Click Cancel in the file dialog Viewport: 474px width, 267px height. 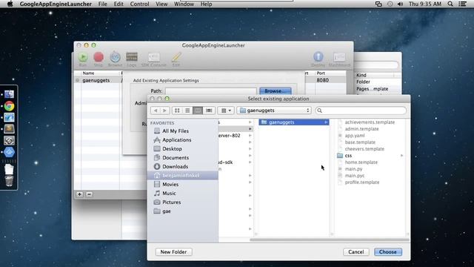[355, 252]
